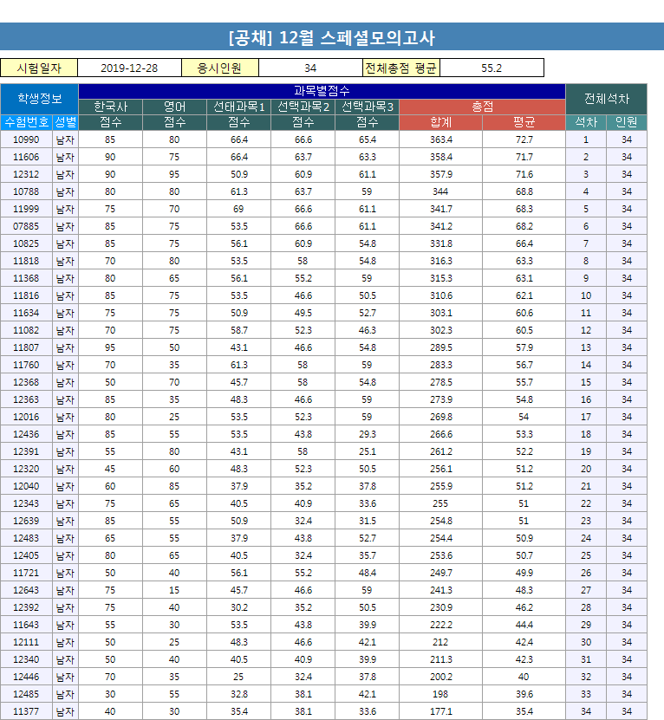The width and height of the screenshot is (664, 720).
Task: Select '남자' gender cell in row 10788
Action: tap(65, 191)
